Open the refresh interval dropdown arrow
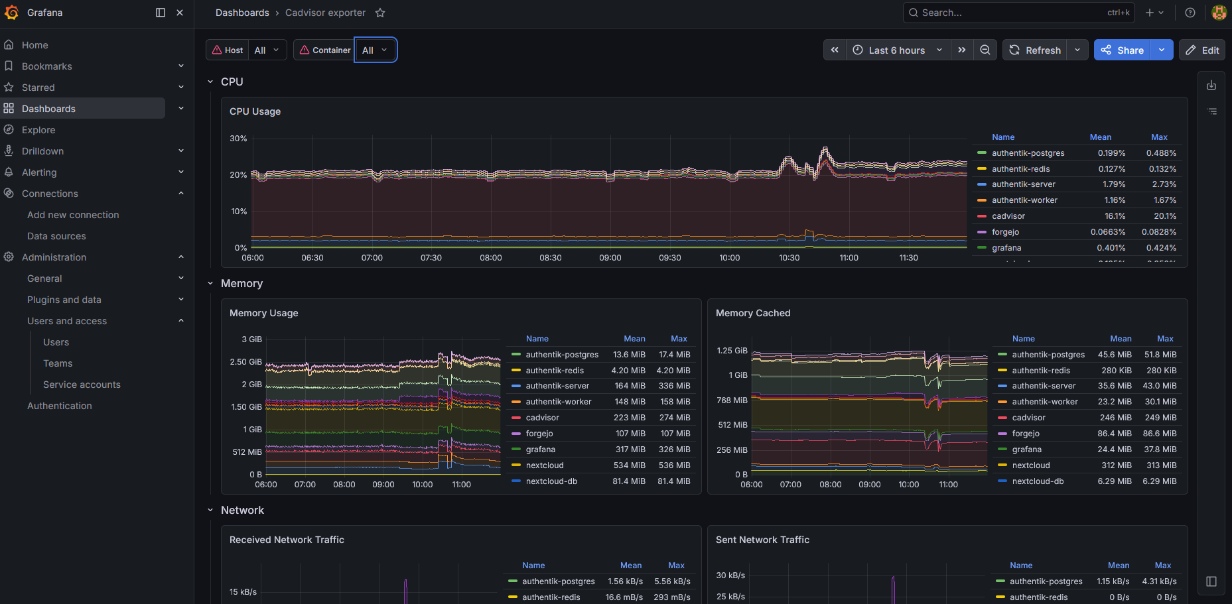This screenshot has height=604, width=1232. pyautogui.click(x=1077, y=50)
